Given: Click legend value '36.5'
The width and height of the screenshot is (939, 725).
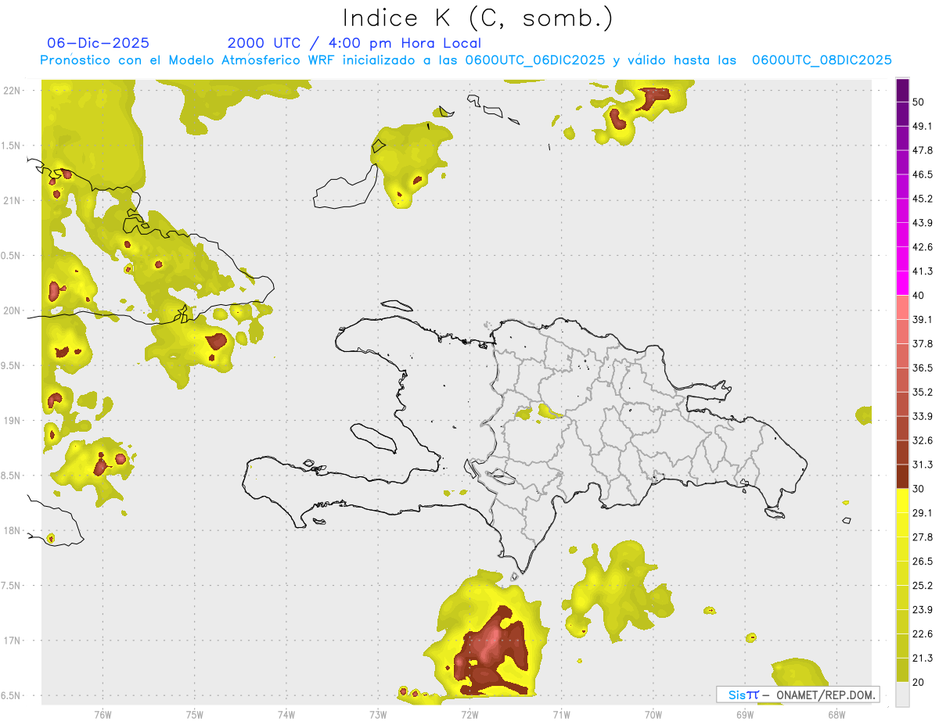Looking at the screenshot, I should point(922,368).
